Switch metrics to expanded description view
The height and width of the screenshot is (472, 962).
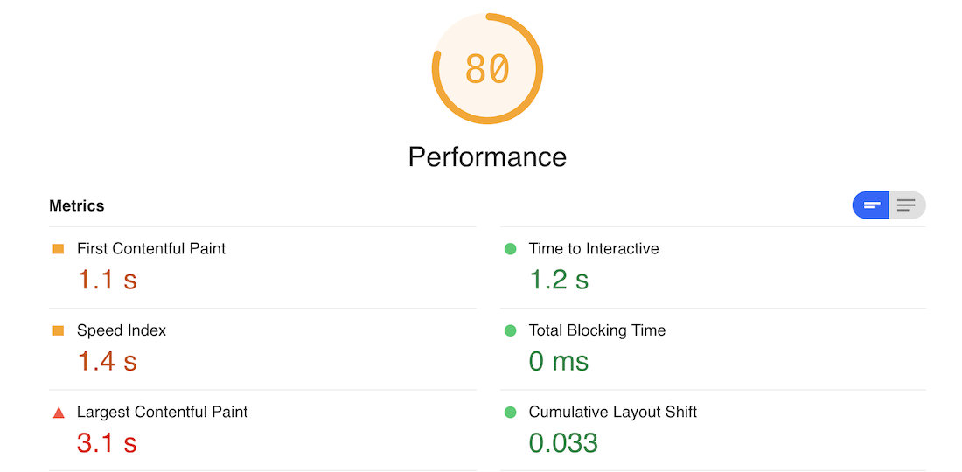tap(907, 205)
